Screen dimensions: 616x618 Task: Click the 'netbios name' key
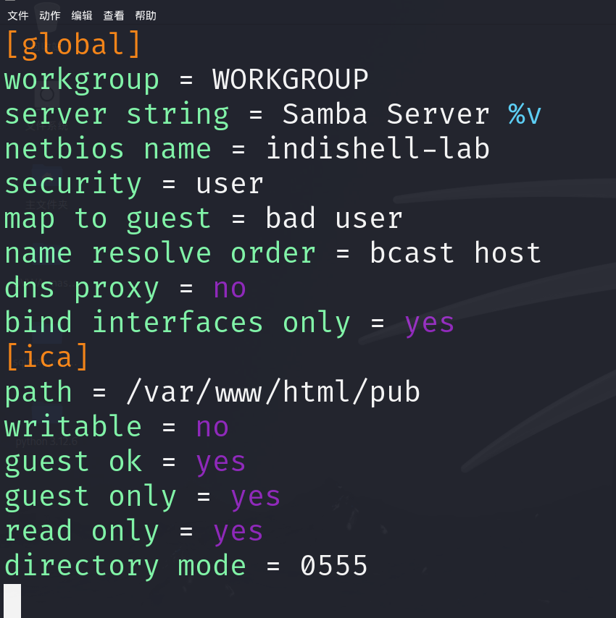pyautogui.click(x=108, y=148)
